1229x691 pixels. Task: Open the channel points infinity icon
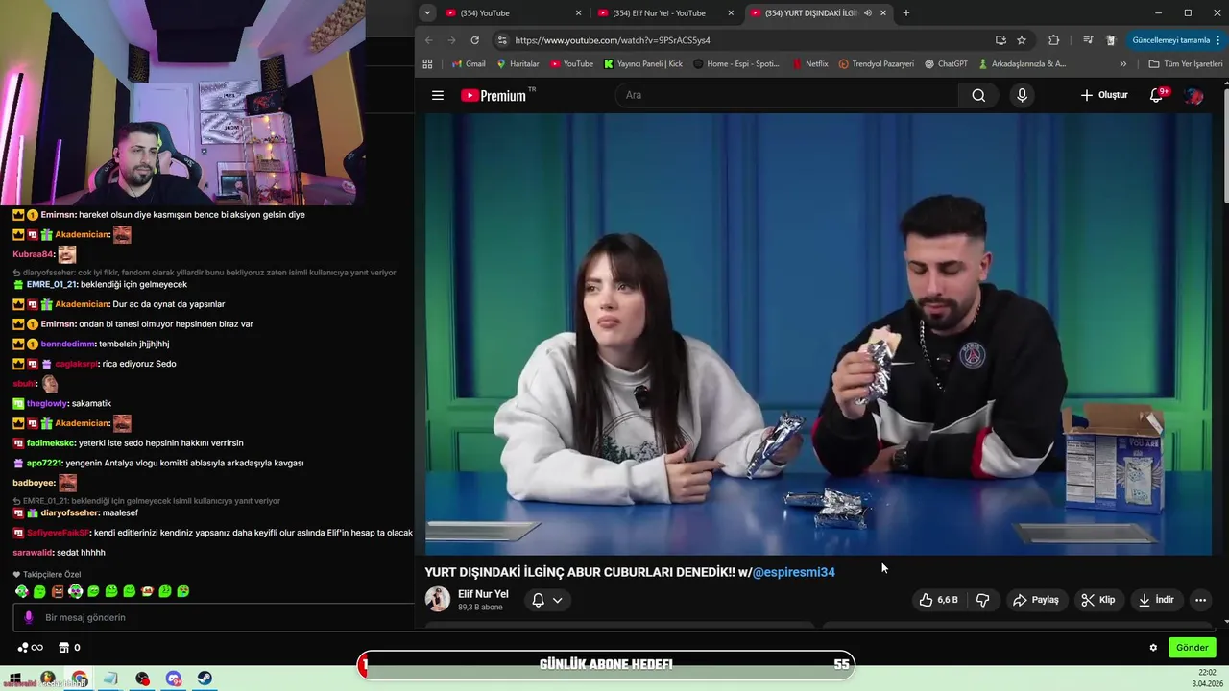(30, 648)
